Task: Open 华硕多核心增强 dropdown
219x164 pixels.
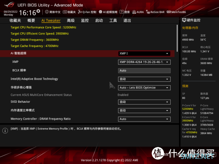Action: click(x=144, y=88)
